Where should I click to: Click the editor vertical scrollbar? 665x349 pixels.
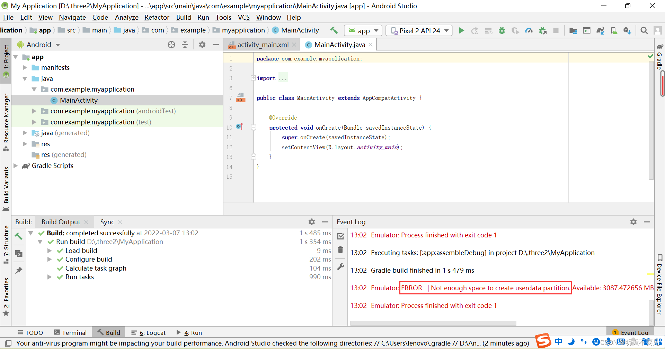tap(651, 121)
